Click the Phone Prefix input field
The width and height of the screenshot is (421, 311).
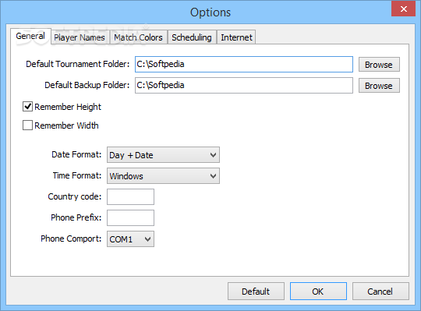[x=130, y=218]
